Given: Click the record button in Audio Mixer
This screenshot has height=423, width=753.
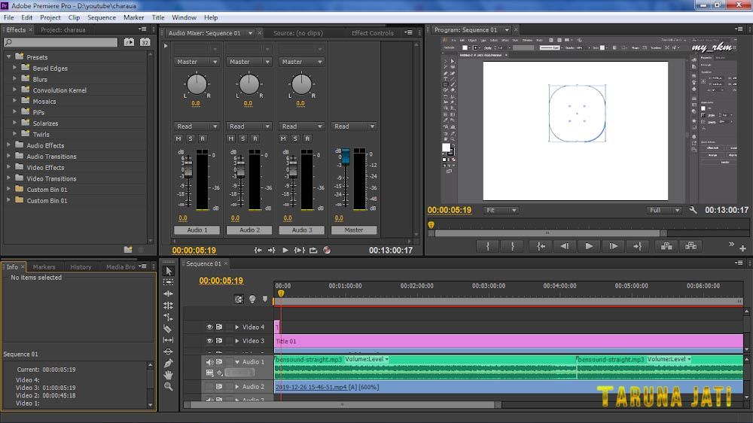Looking at the screenshot, I should point(327,250).
